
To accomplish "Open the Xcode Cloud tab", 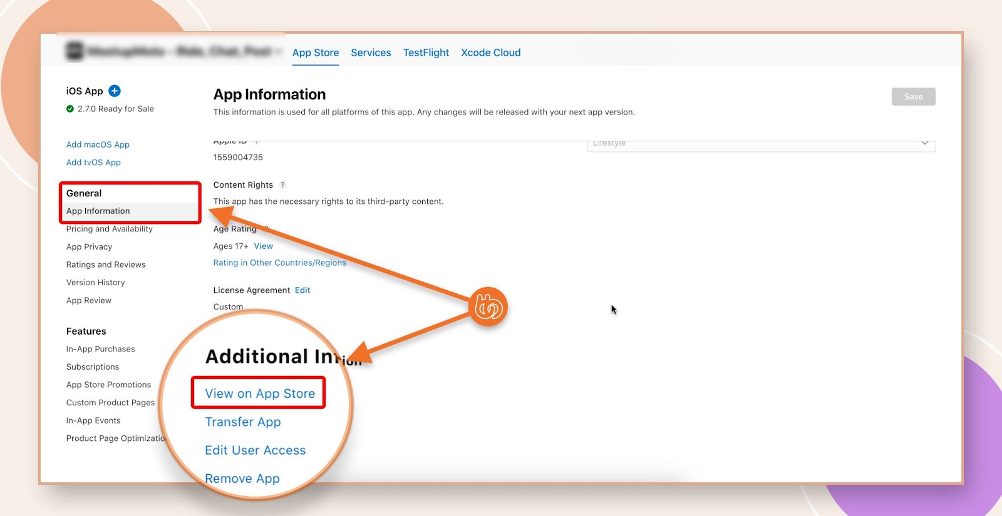I will [x=491, y=53].
